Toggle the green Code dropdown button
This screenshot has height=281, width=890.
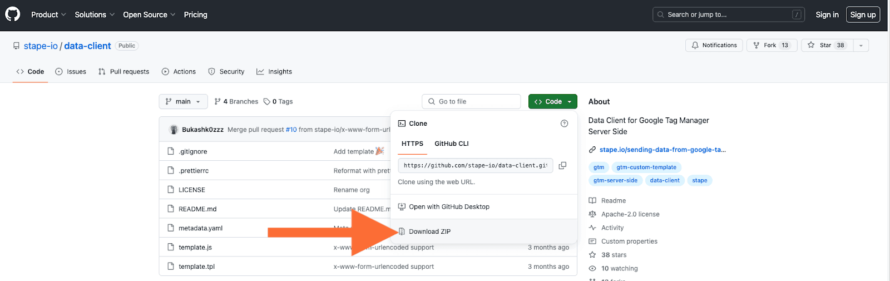[552, 101]
